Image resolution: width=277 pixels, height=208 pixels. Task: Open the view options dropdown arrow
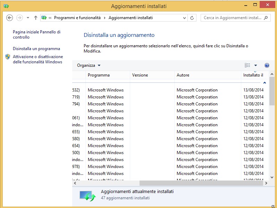(255, 65)
